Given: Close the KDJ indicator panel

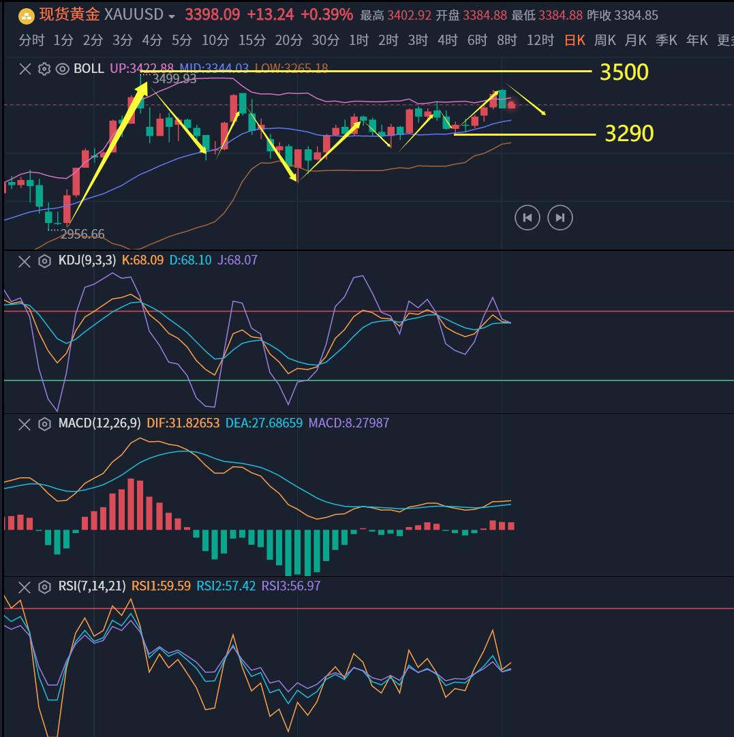Looking at the screenshot, I should click(x=25, y=261).
